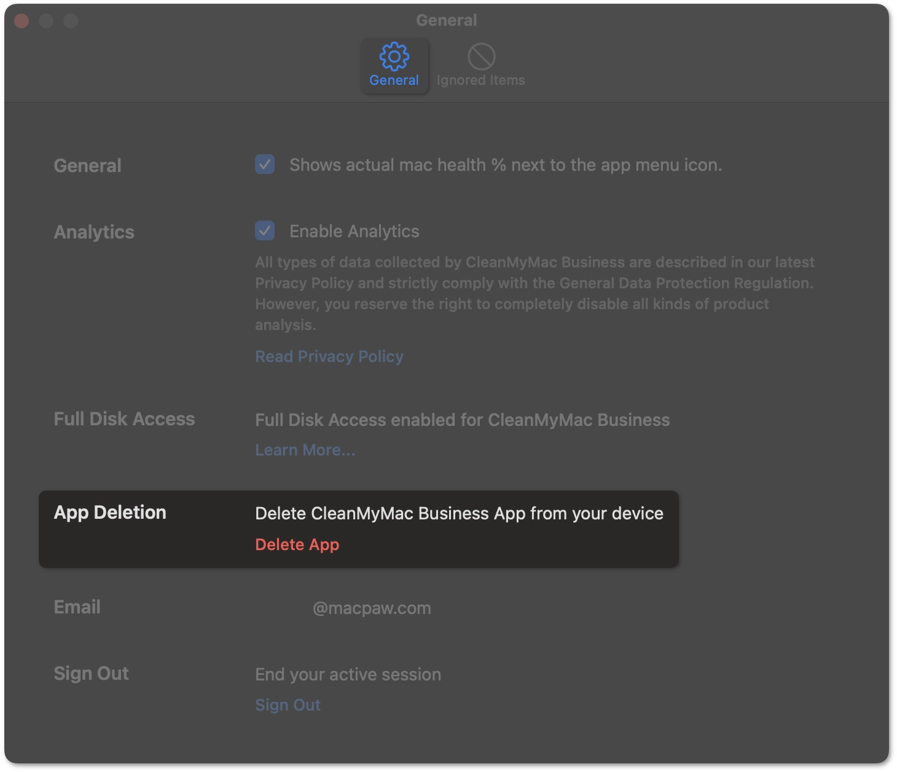
Task: Click the General title in the window title bar
Action: point(447,20)
